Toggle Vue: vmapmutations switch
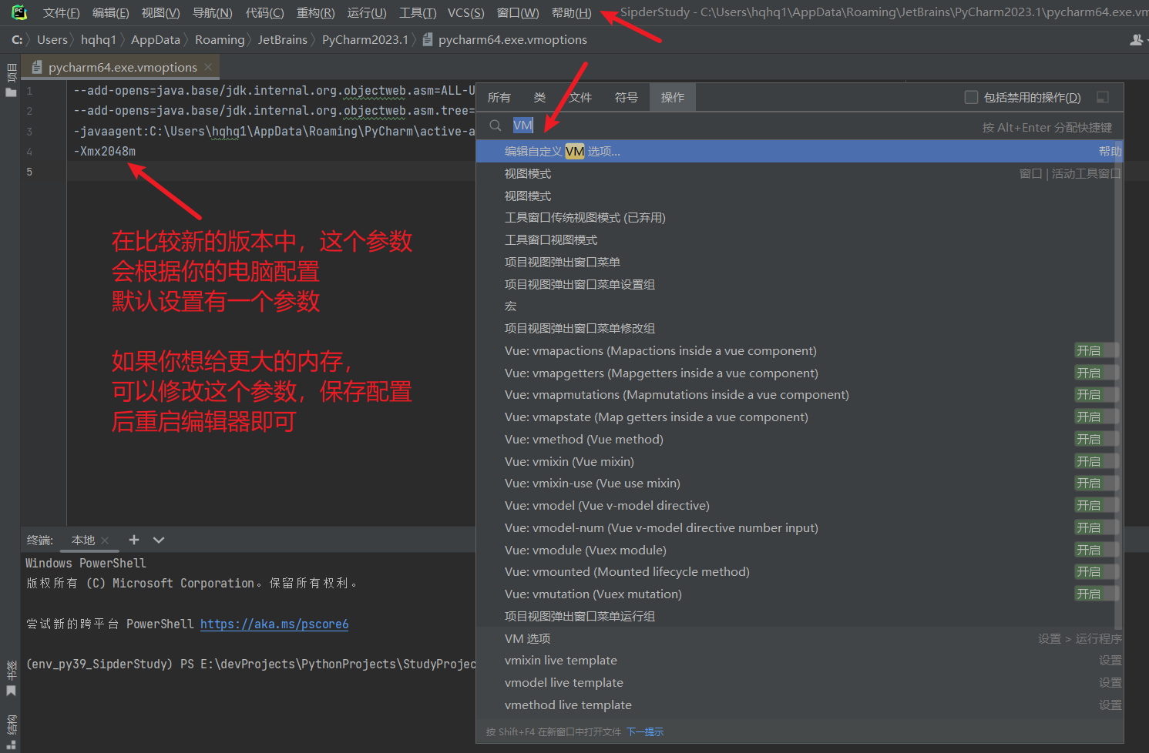This screenshot has height=753, width=1149. 1096,394
